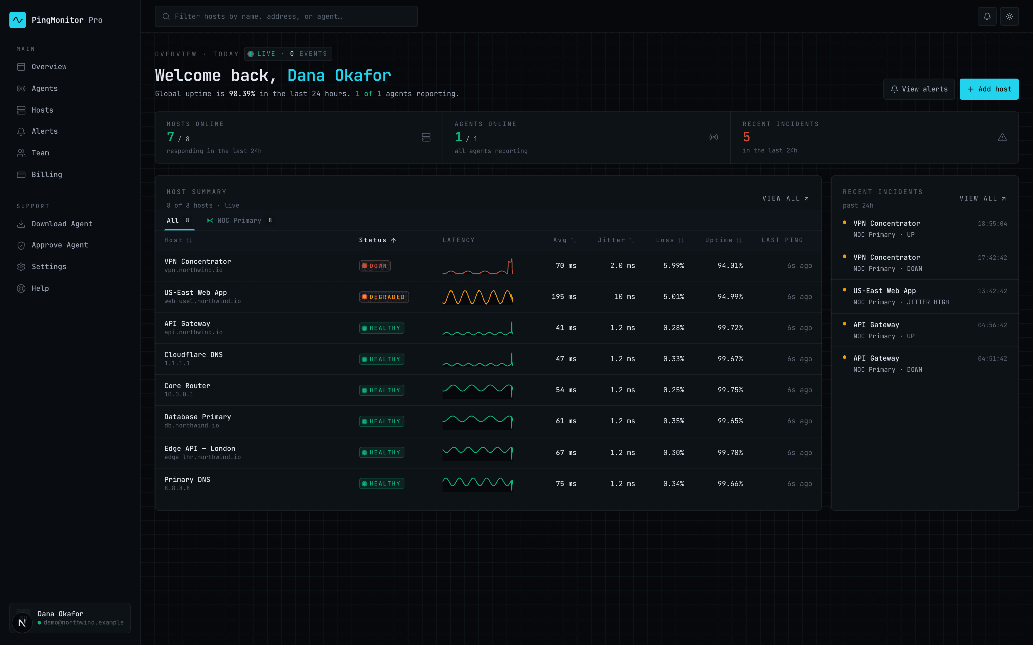The image size is (1033, 645).
Task: Click HEALTHY badge for Edge API London
Action: tap(381, 453)
